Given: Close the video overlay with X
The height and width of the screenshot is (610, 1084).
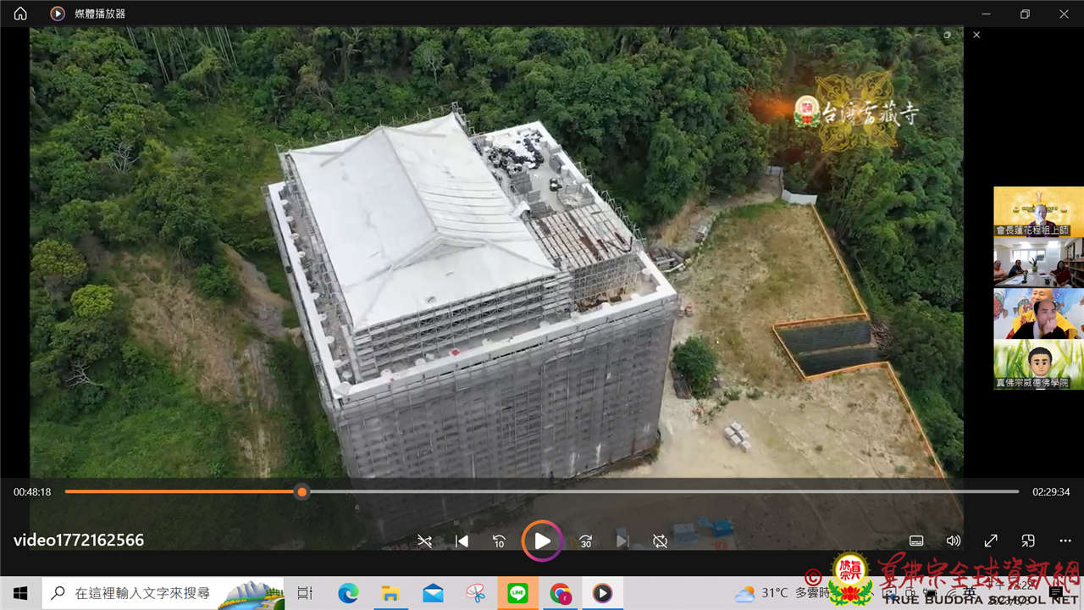Looking at the screenshot, I should (x=976, y=35).
